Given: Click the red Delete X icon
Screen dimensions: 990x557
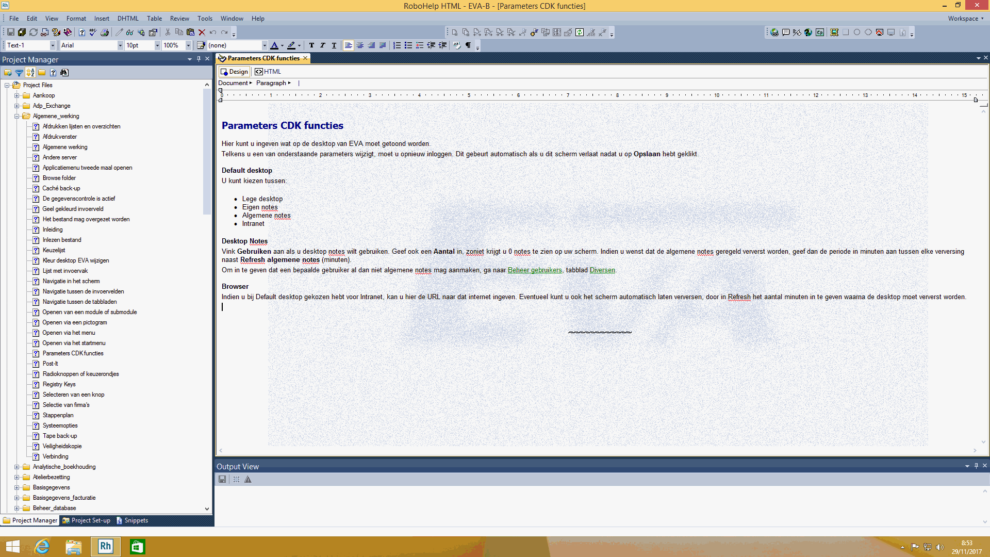Looking at the screenshot, I should (x=202, y=32).
